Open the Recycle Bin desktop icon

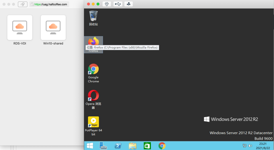pyautogui.click(x=93, y=18)
